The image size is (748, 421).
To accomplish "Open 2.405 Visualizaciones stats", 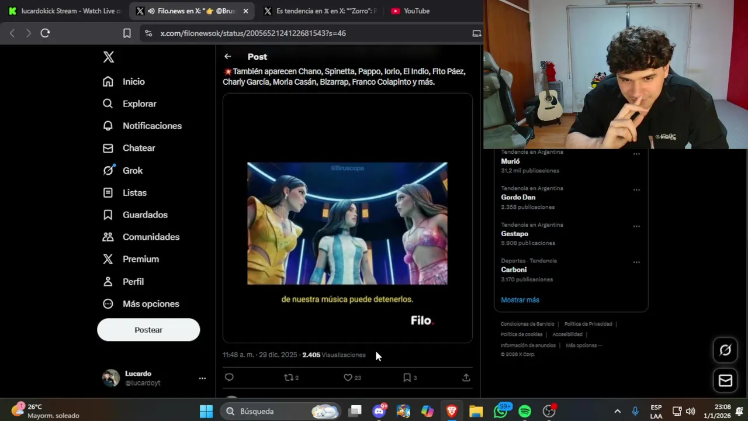I will [x=334, y=355].
